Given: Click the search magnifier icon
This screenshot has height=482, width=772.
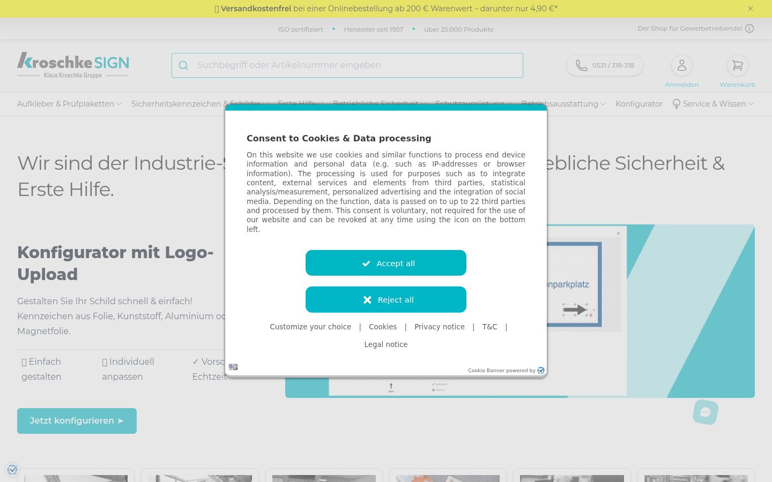Looking at the screenshot, I should point(183,65).
